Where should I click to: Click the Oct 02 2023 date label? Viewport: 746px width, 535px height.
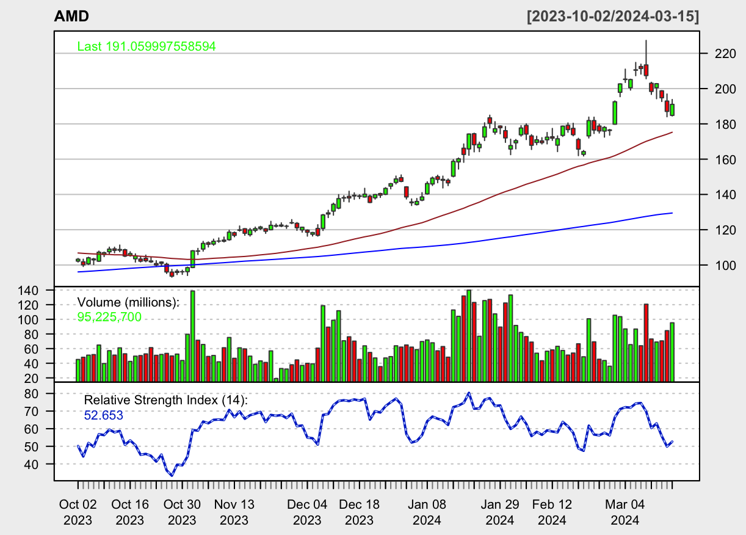point(78,513)
